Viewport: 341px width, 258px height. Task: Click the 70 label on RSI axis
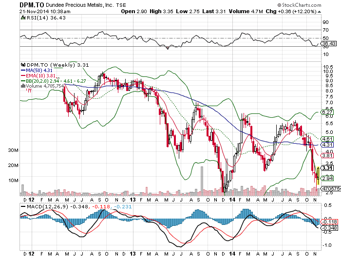click(x=326, y=30)
